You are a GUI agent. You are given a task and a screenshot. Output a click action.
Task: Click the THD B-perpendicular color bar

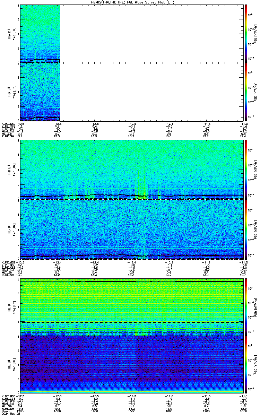[246, 169]
